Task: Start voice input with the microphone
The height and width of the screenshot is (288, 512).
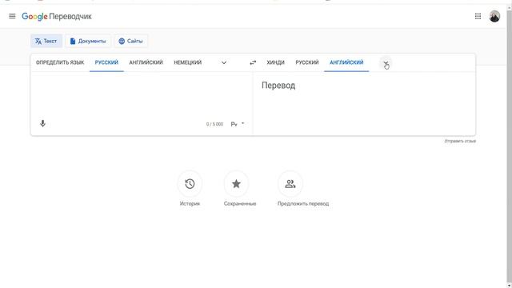Action: (42, 123)
